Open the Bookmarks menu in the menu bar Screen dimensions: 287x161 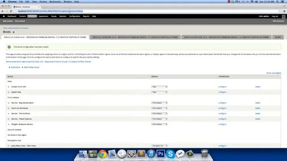[x=55, y=2]
